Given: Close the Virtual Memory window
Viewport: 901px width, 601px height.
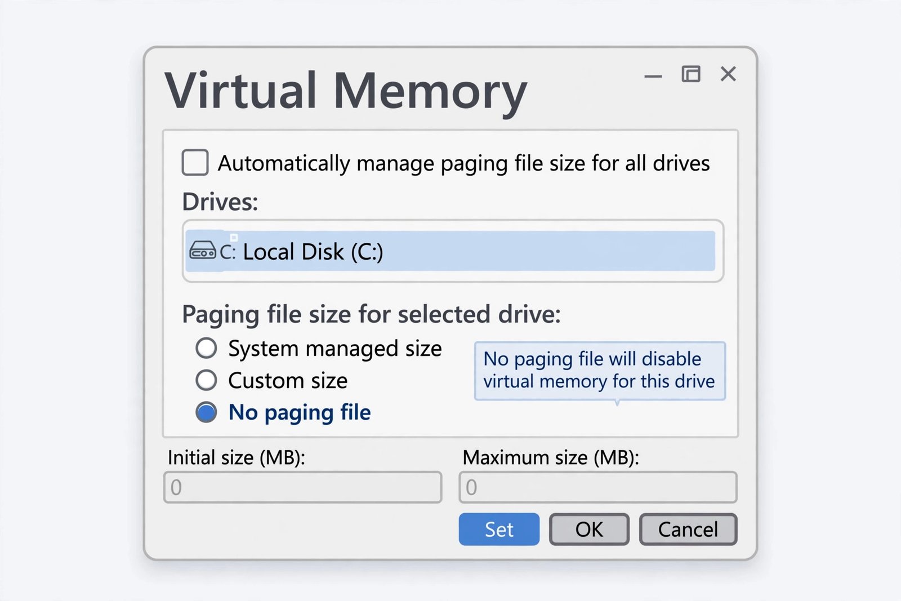Looking at the screenshot, I should point(728,74).
